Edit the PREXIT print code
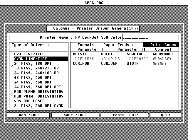Screen dimensions: 188x140 coord(108,54)
